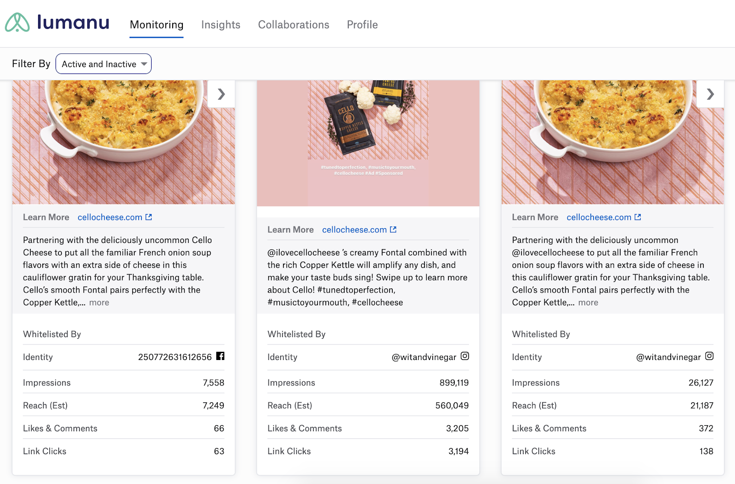Click the Reach value 21,187
Screen dimensions: 735x484
(x=701, y=406)
